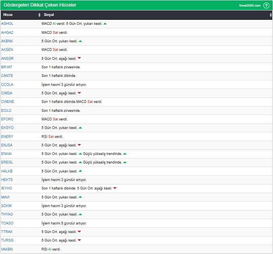
Task: Select BRYAT signal 'Son 1 haftalık zirvesinde.'
Action: [x=61, y=67]
